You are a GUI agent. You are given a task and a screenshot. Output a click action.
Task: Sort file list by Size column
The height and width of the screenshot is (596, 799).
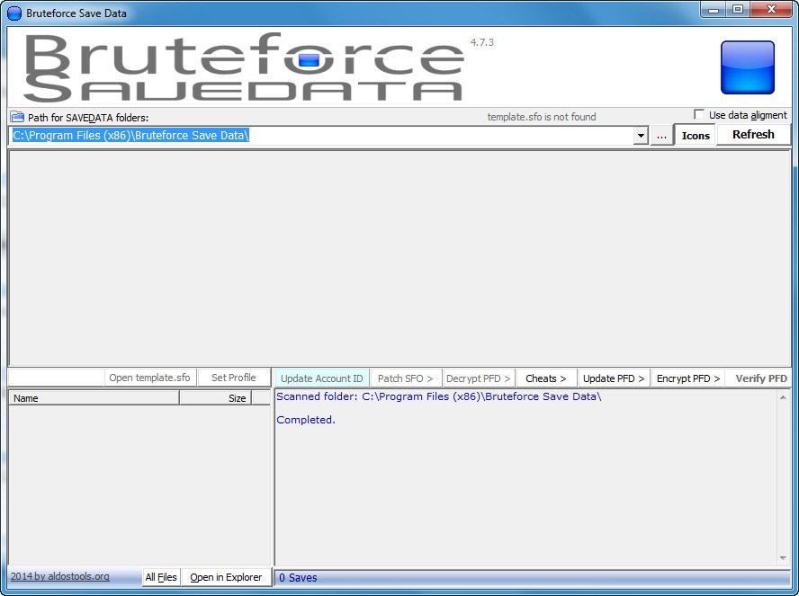[216, 398]
